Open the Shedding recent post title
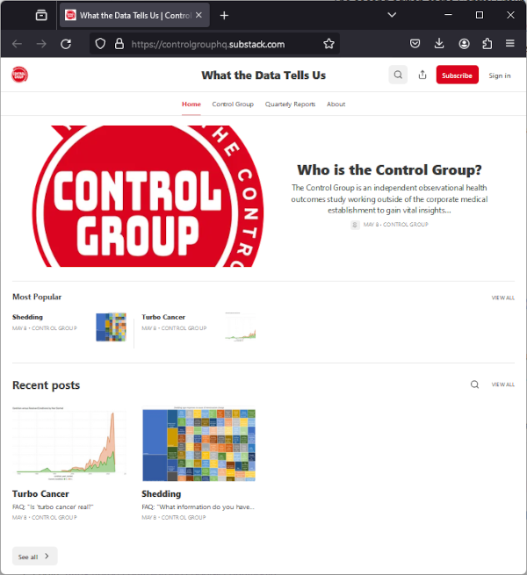Screen dimensions: 527x575 click(x=161, y=493)
